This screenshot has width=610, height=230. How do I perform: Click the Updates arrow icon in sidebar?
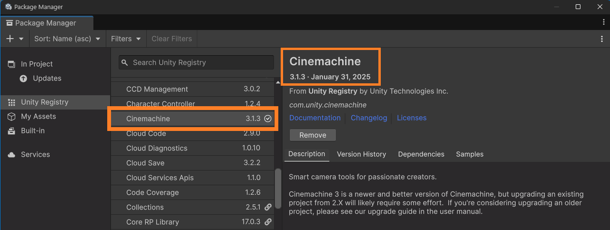coord(23,79)
